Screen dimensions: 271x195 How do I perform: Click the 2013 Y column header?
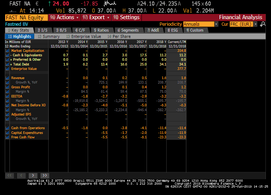point(63,42)
